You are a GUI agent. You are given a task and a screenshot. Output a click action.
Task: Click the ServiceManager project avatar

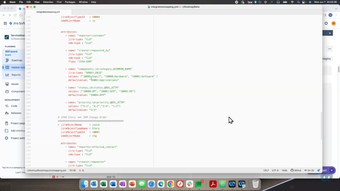click(x=7, y=37)
